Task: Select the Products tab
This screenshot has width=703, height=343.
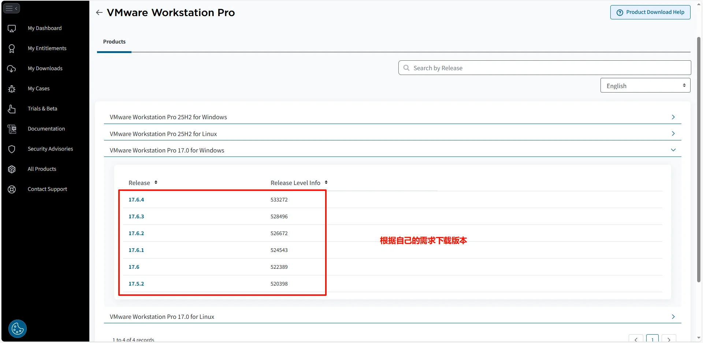Action: 114,42
